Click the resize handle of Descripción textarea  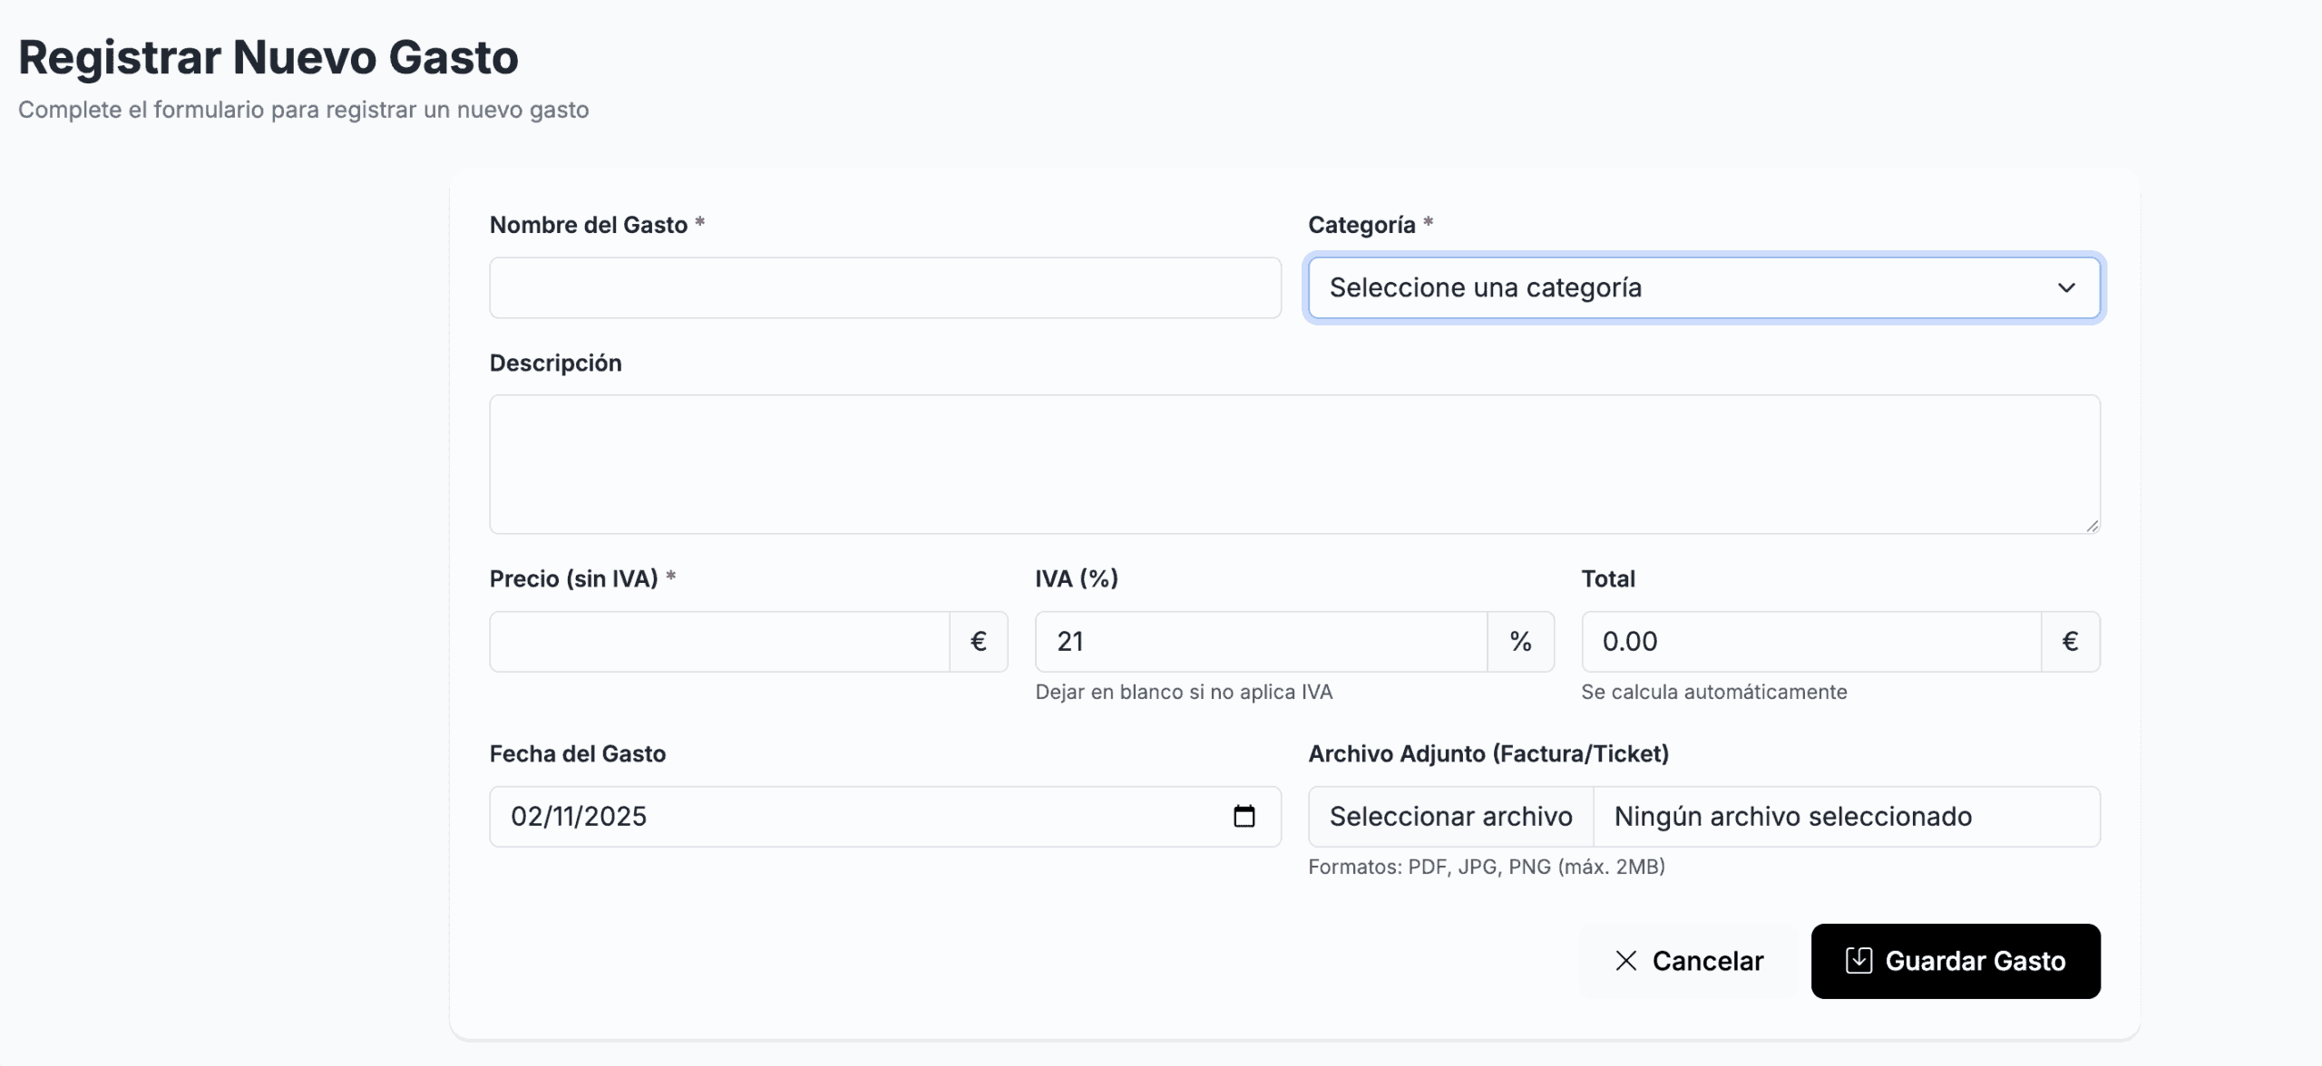[2092, 526]
